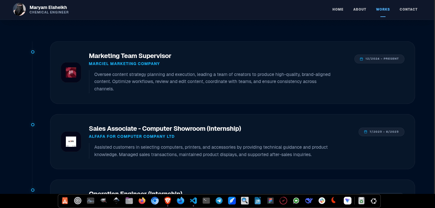Click the Oversee content strategy description
The height and width of the screenshot is (208, 435).
(212, 81)
